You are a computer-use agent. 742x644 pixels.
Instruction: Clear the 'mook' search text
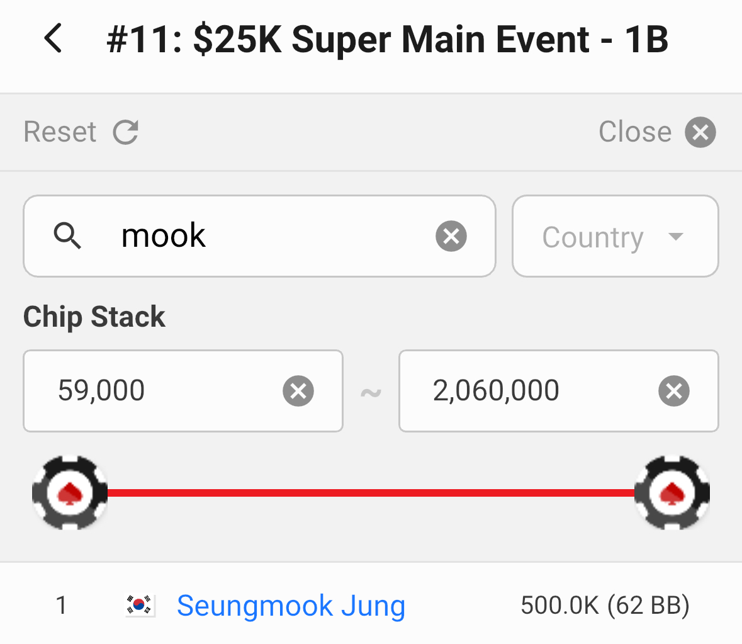[451, 237]
